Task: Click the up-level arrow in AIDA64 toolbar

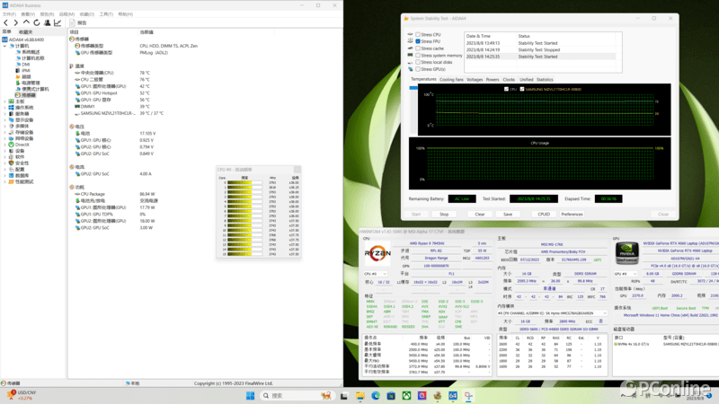Action: point(26,22)
